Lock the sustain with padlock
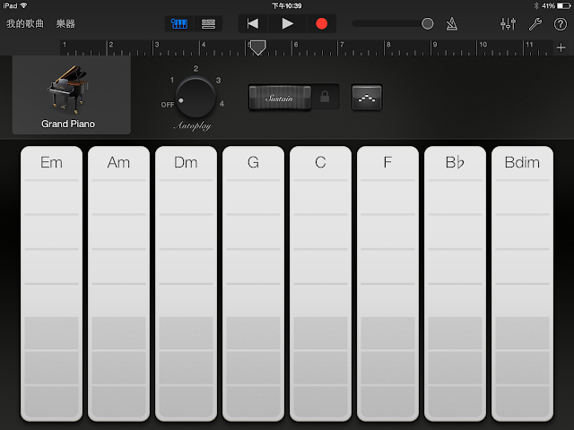Viewport: 574px width, 430px height. click(x=325, y=97)
